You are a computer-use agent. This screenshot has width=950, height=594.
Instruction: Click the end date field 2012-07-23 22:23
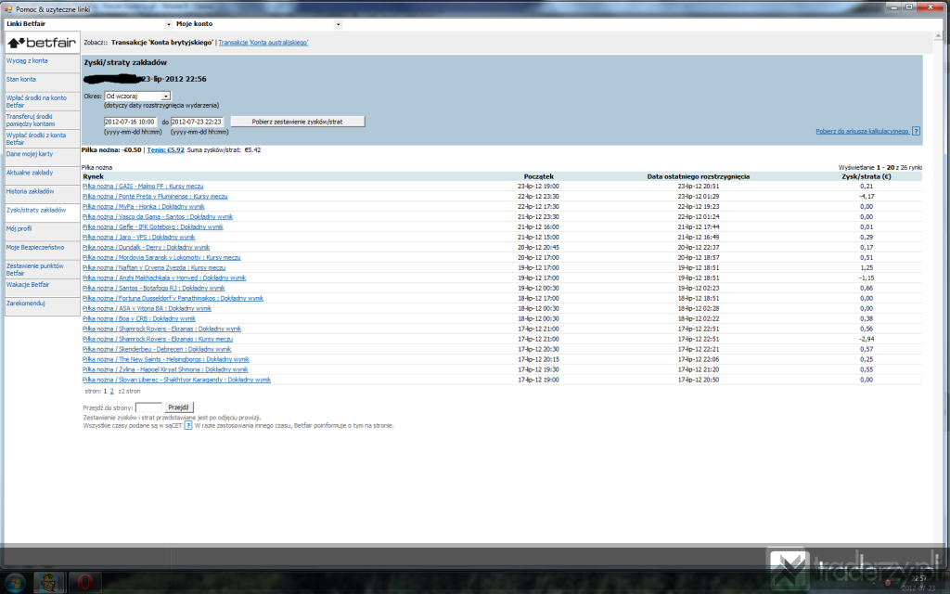click(197, 122)
